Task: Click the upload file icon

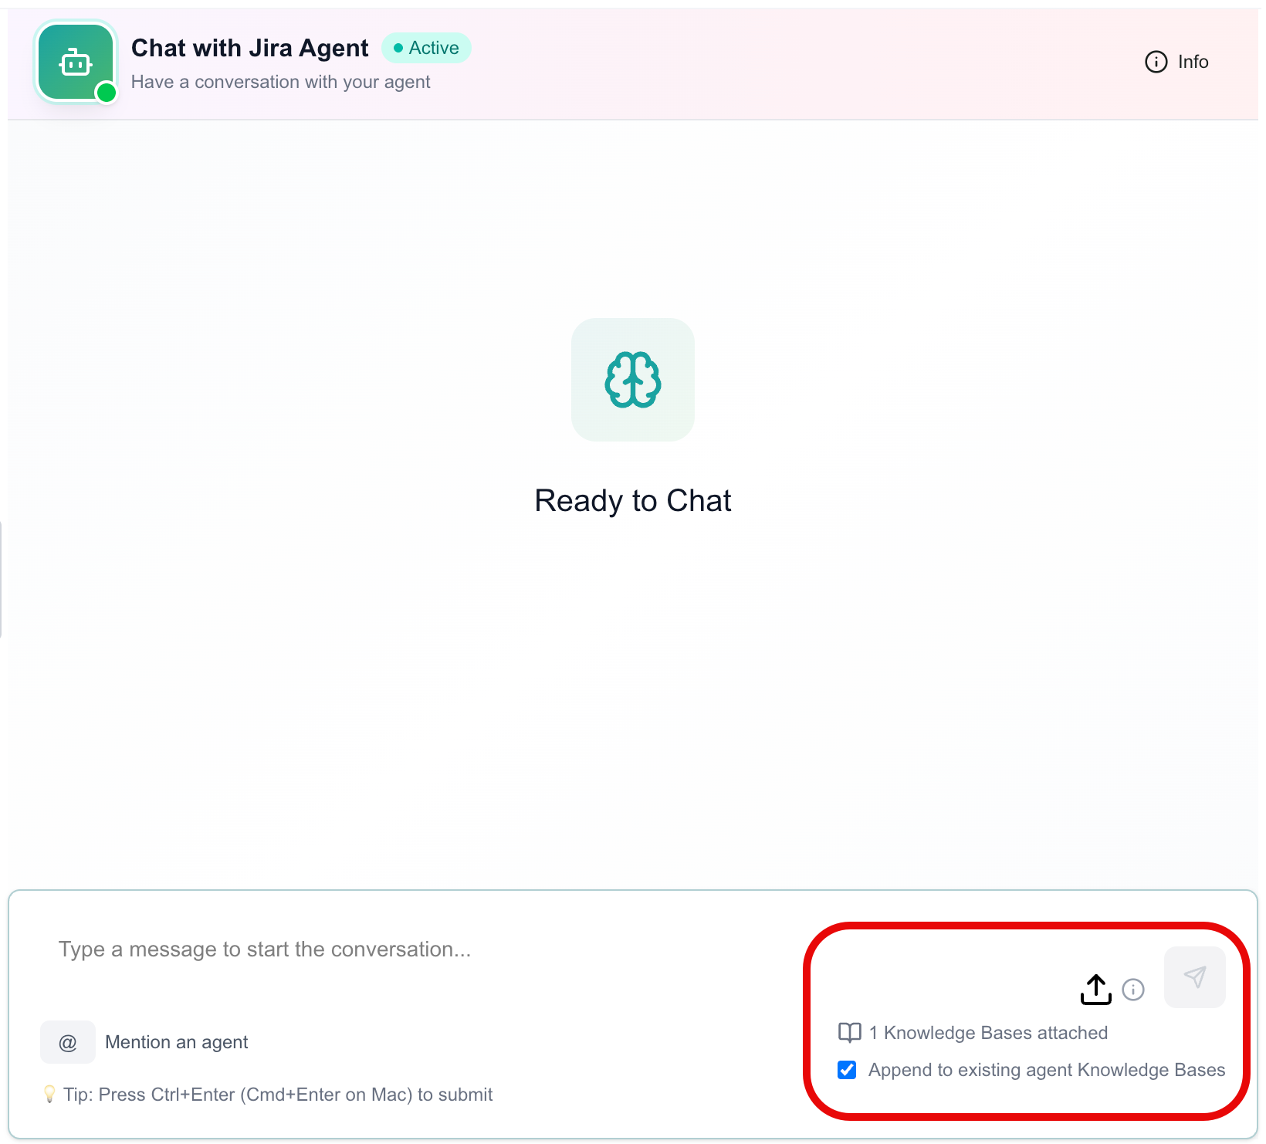Action: [1095, 989]
